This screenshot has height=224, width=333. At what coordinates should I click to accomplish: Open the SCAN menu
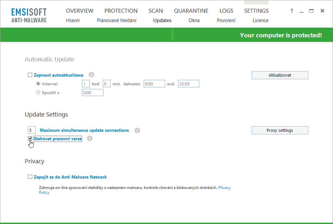pyautogui.click(x=156, y=11)
